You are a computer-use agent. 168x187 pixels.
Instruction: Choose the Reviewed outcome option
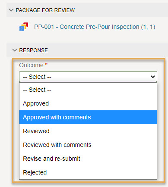[x=88, y=131]
